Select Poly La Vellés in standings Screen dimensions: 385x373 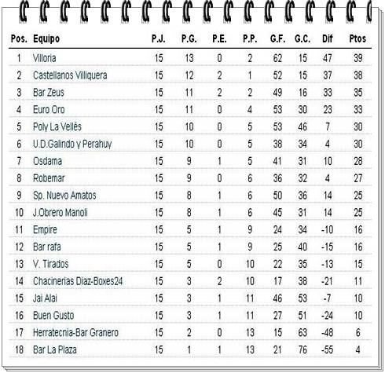pyautogui.click(x=57, y=127)
